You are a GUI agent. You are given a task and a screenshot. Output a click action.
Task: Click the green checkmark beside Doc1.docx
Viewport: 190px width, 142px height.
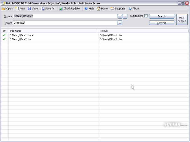[x=4, y=35]
